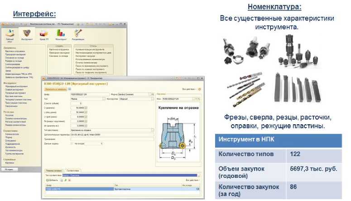This screenshot has height=201, width=351.
Task: Open Фрезерный инструмент link in left navigation
Action: tap(16, 86)
